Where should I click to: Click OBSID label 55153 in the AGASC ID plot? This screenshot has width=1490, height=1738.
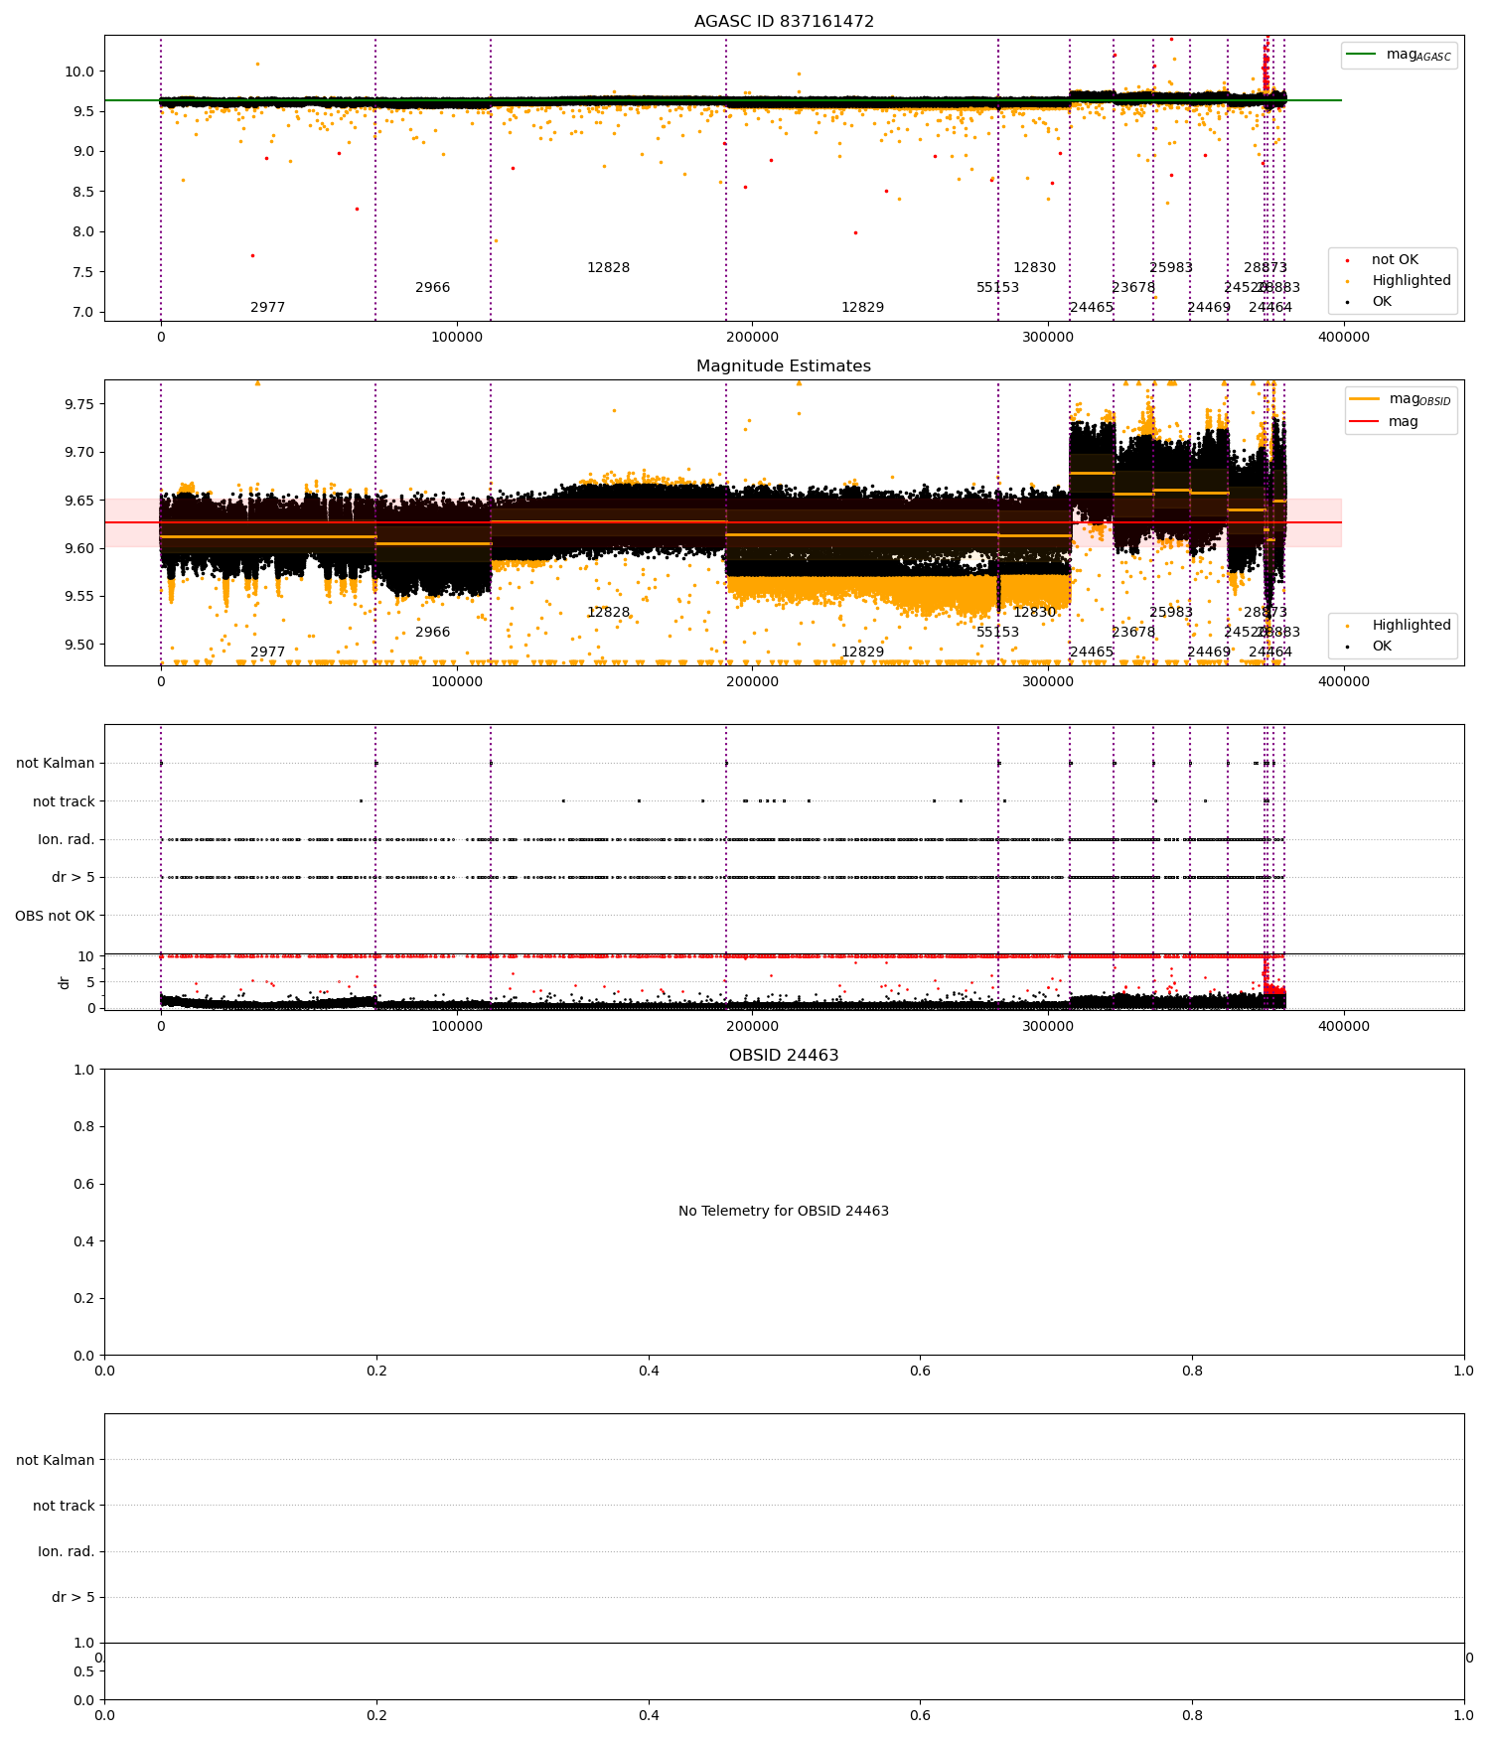click(997, 288)
